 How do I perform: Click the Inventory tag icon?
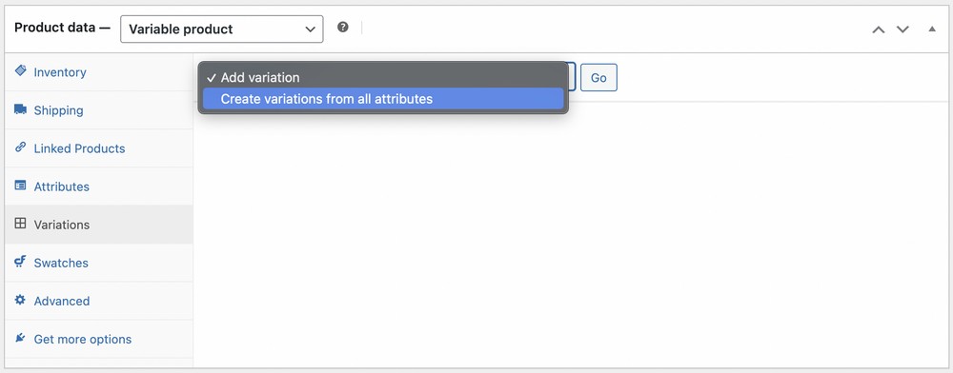[21, 71]
